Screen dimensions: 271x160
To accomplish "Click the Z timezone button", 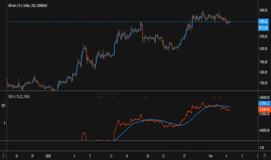I will (x=3, y=155).
